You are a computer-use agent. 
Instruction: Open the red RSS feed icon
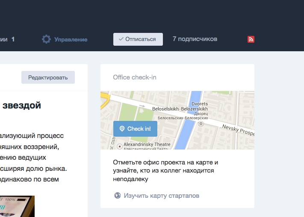tap(251, 39)
